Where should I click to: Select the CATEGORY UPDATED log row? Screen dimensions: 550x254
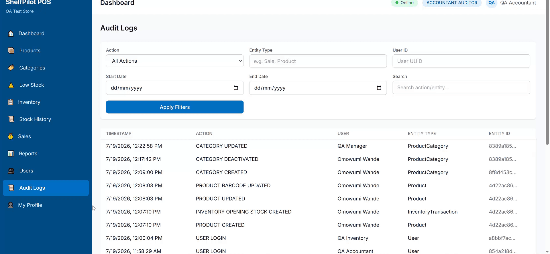point(318,146)
